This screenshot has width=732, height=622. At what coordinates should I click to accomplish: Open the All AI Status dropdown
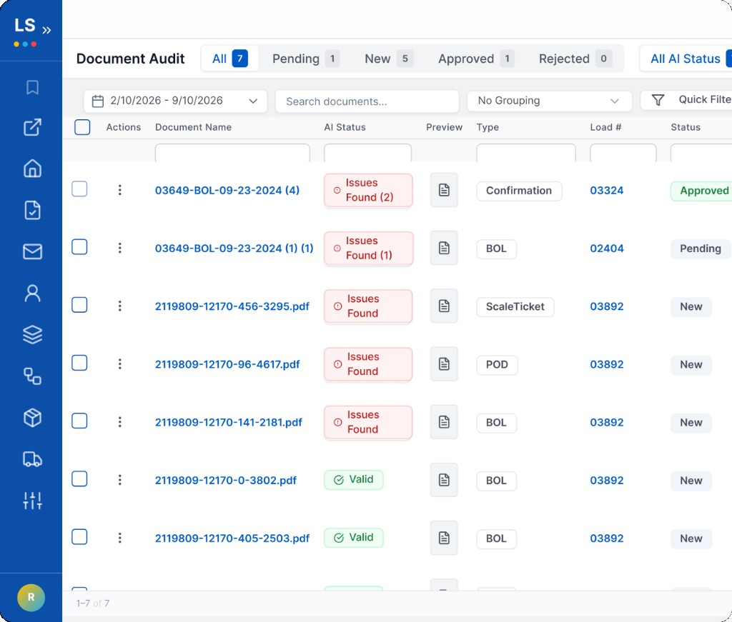tap(686, 59)
